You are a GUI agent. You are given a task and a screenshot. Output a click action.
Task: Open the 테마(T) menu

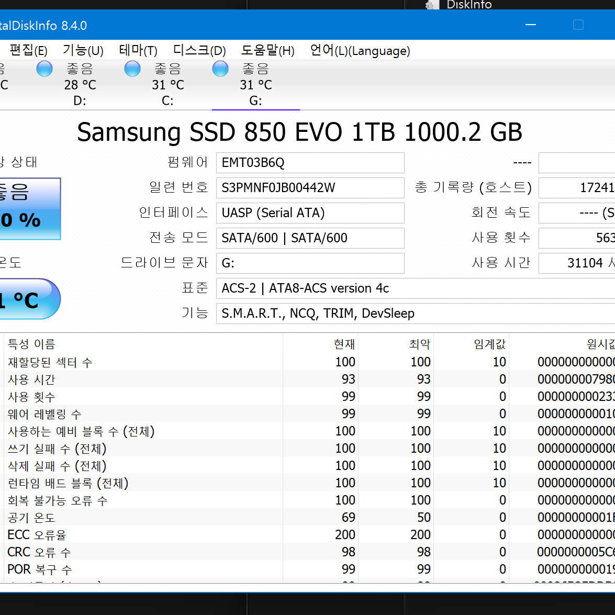pyautogui.click(x=138, y=51)
